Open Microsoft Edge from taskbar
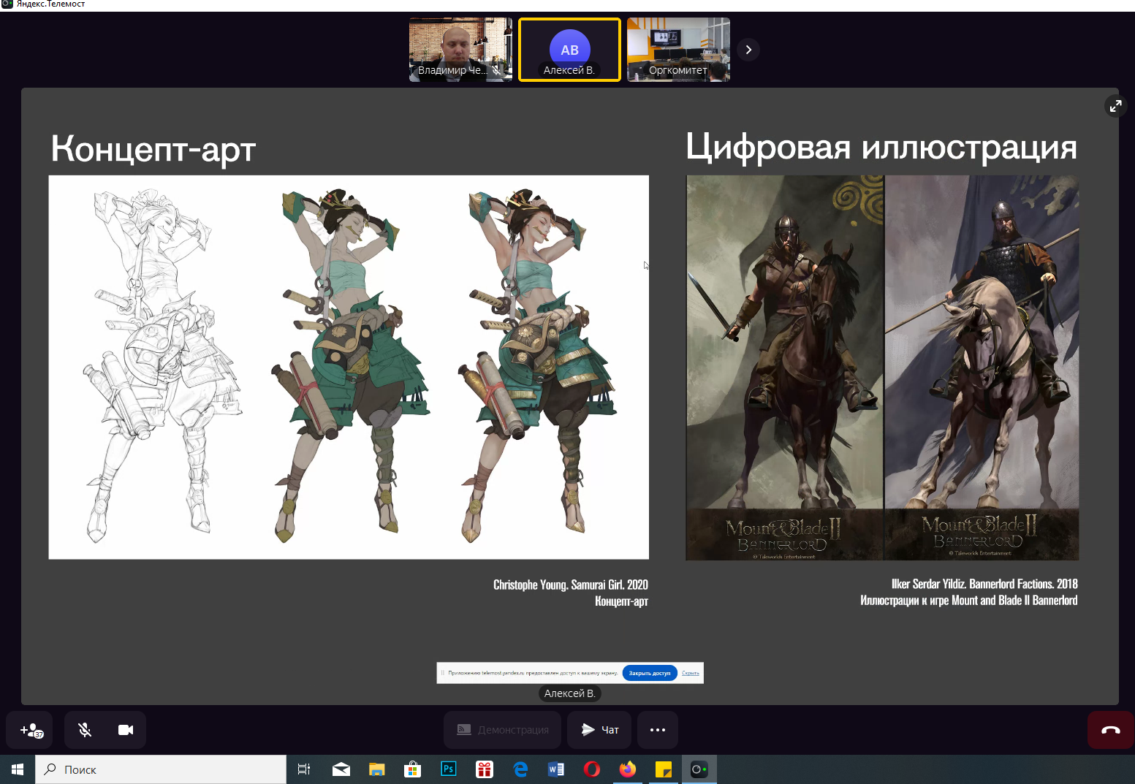 coord(520,769)
